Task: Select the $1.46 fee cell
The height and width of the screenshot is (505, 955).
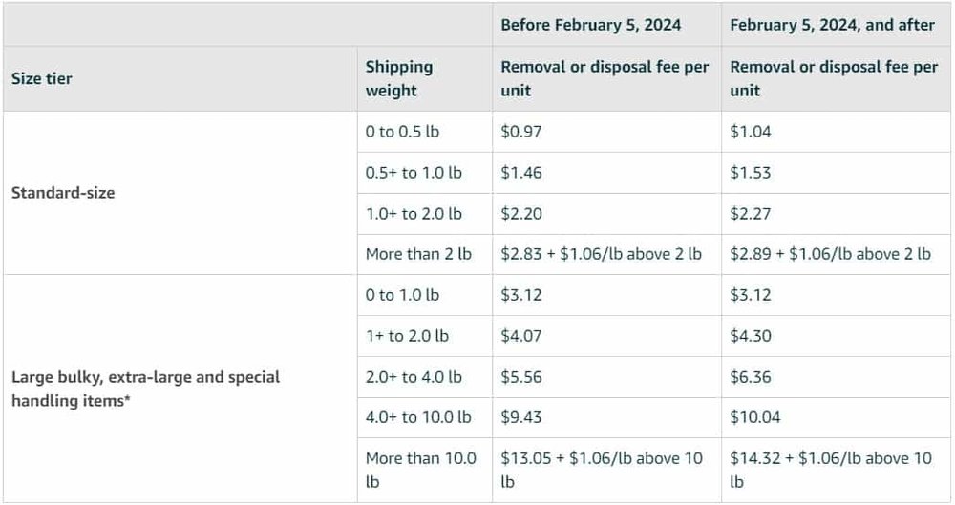Action: (x=520, y=173)
